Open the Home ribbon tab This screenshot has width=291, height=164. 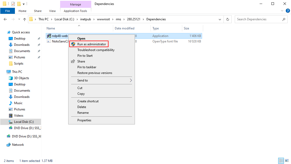pyautogui.click(x=22, y=11)
